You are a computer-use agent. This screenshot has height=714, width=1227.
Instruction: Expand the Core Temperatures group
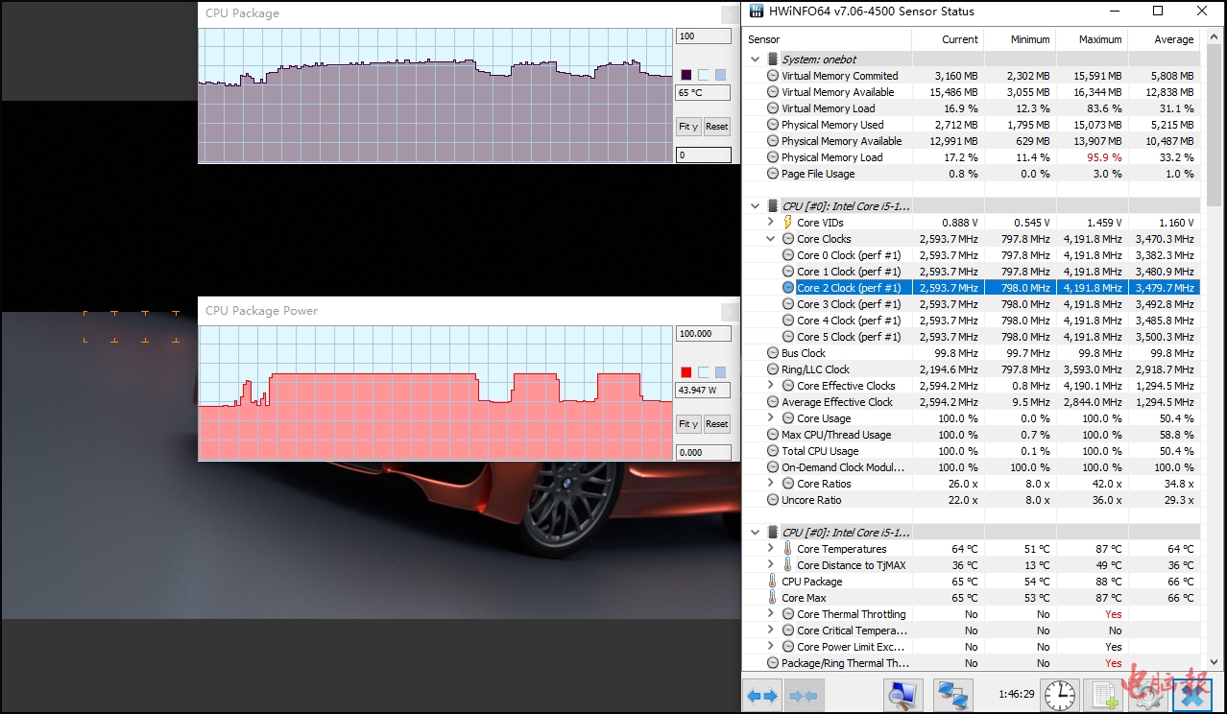[770, 549]
